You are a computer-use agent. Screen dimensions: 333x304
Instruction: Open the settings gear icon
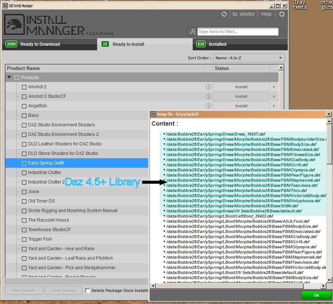pyautogui.click(x=282, y=14)
